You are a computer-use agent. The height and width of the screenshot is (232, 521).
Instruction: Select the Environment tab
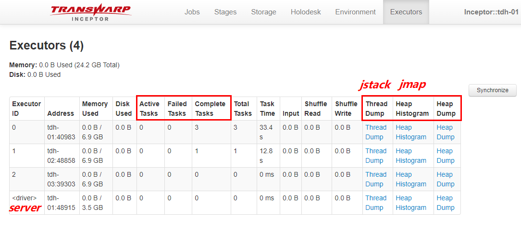(355, 12)
